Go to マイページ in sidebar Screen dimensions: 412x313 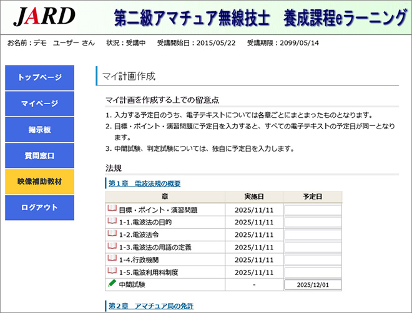coord(39,104)
